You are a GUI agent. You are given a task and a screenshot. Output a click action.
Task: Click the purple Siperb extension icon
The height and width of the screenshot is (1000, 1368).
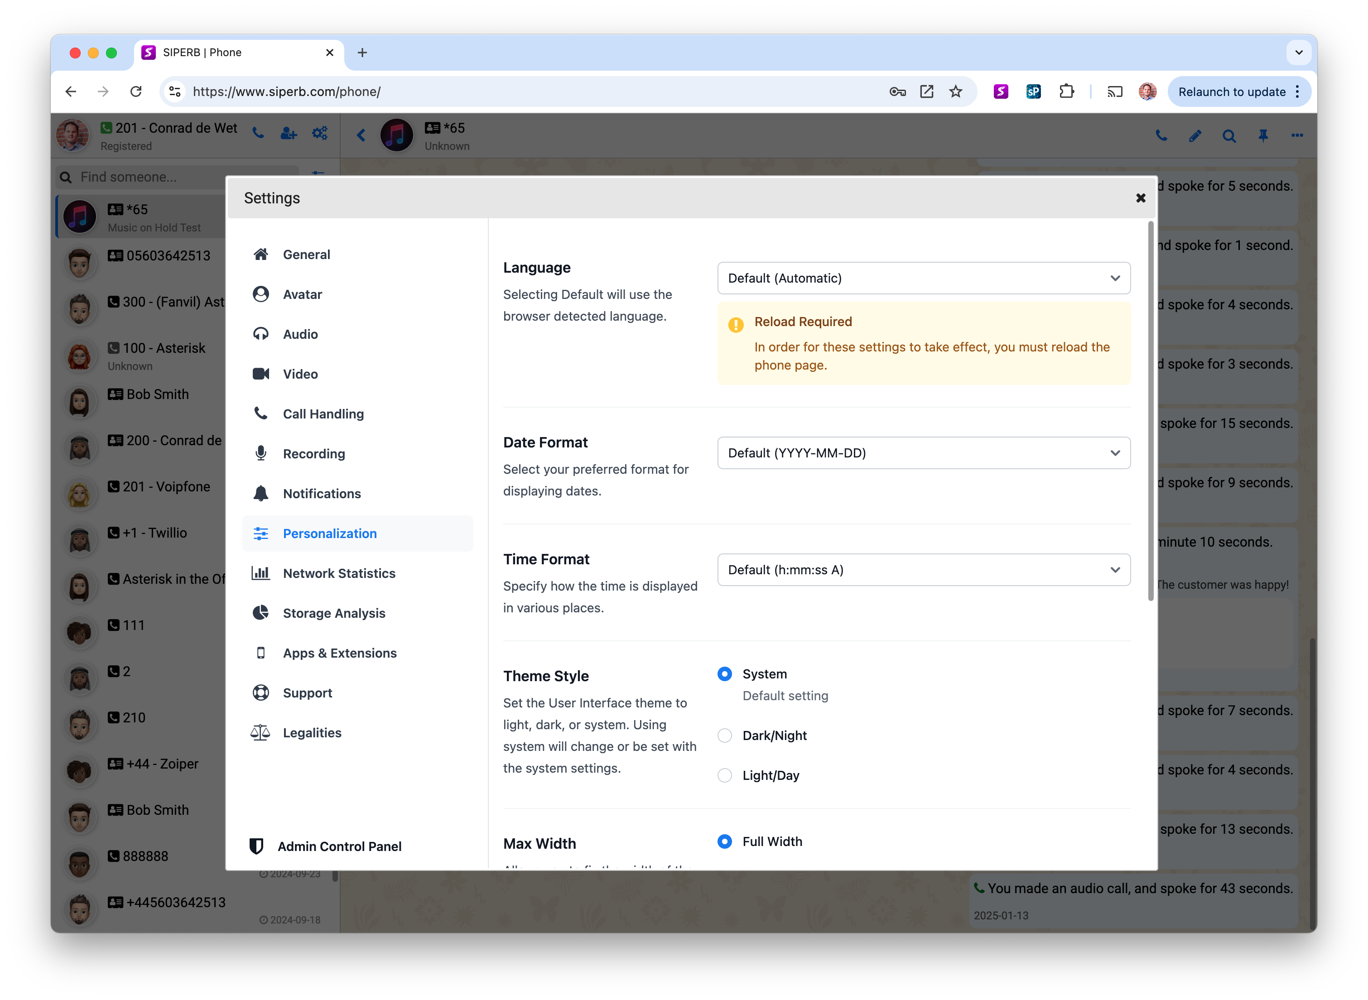(x=1001, y=91)
